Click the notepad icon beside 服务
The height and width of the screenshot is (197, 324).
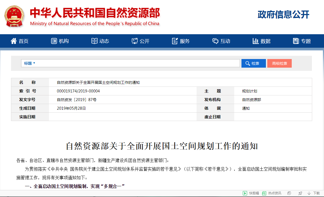pyautogui.click(x=175, y=41)
